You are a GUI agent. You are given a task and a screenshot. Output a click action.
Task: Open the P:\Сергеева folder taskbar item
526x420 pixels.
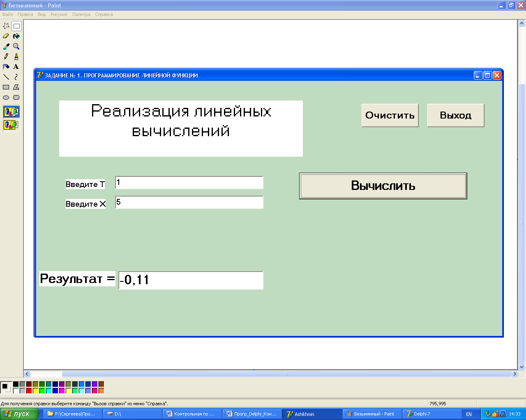point(72,414)
